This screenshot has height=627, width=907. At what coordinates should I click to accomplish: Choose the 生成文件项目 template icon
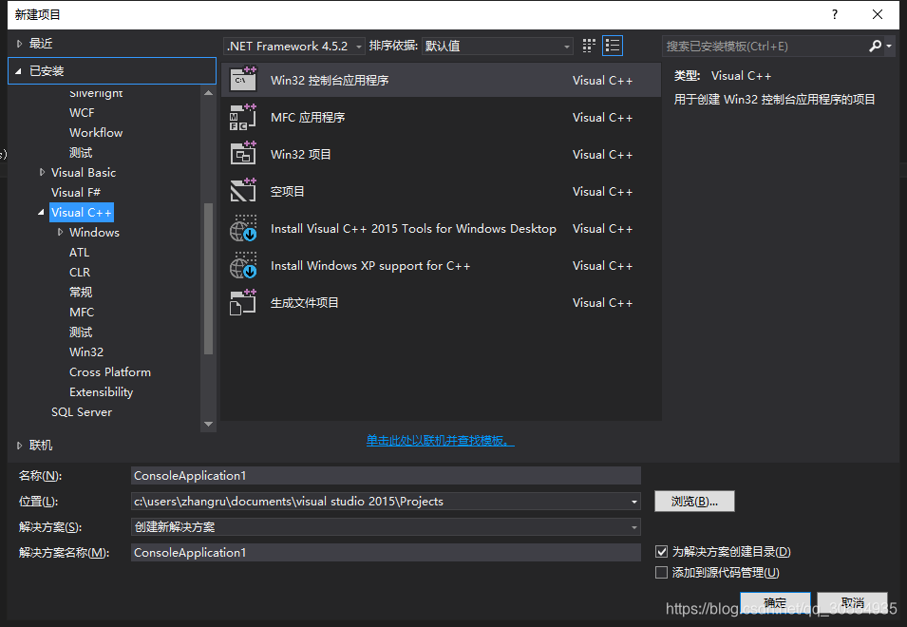point(243,302)
